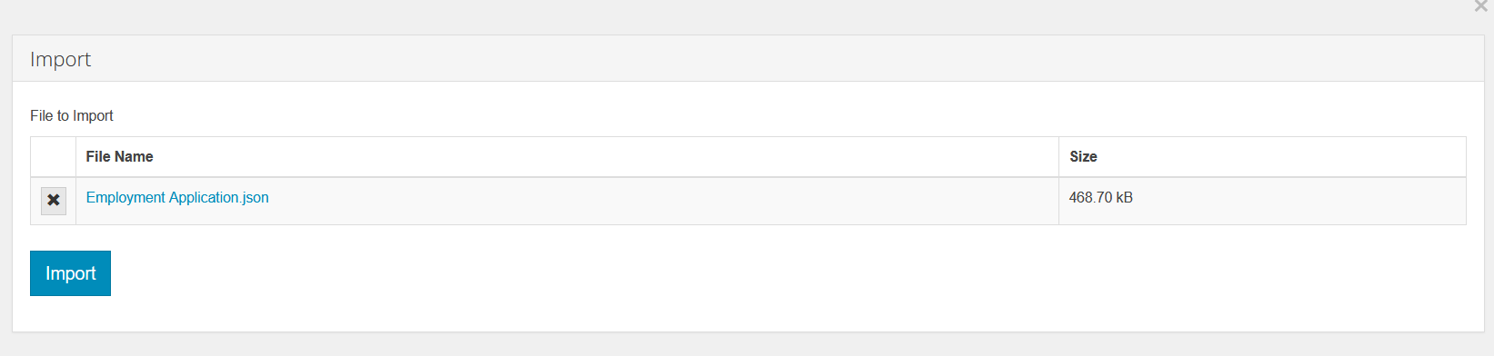Click the File Name column header

click(x=119, y=156)
